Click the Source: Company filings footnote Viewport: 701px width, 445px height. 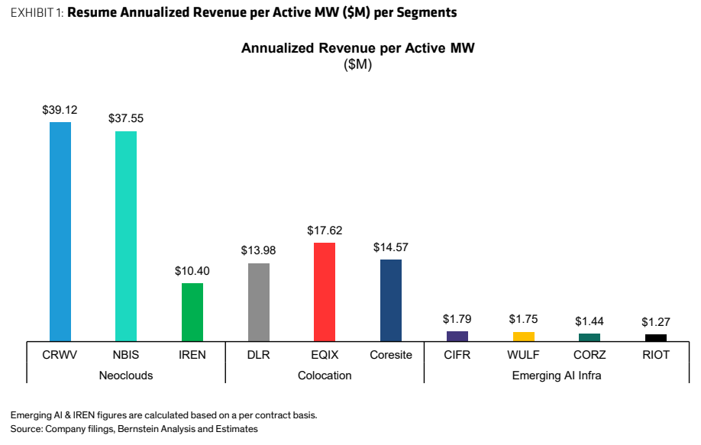[134, 429]
